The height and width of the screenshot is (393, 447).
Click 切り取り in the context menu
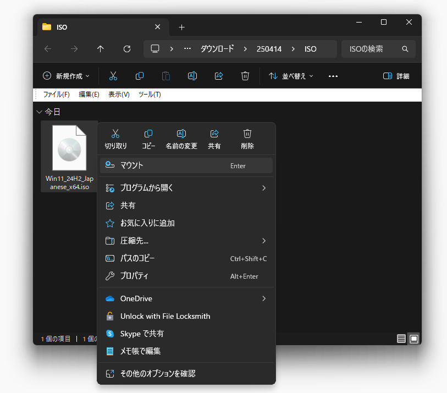pos(115,140)
